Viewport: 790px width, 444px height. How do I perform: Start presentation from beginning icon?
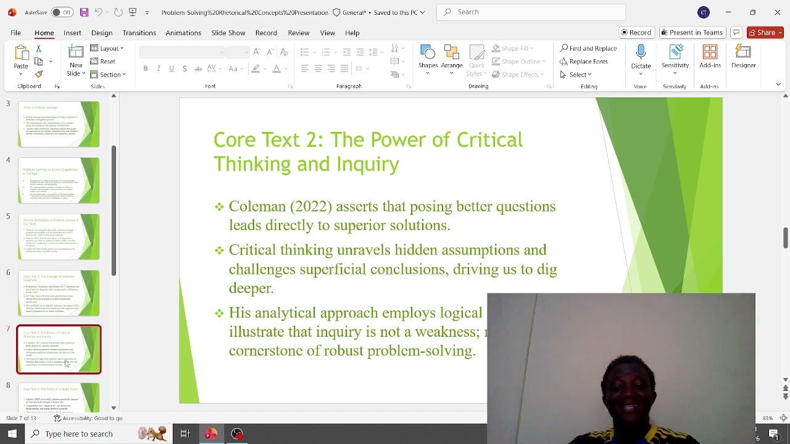click(132, 12)
